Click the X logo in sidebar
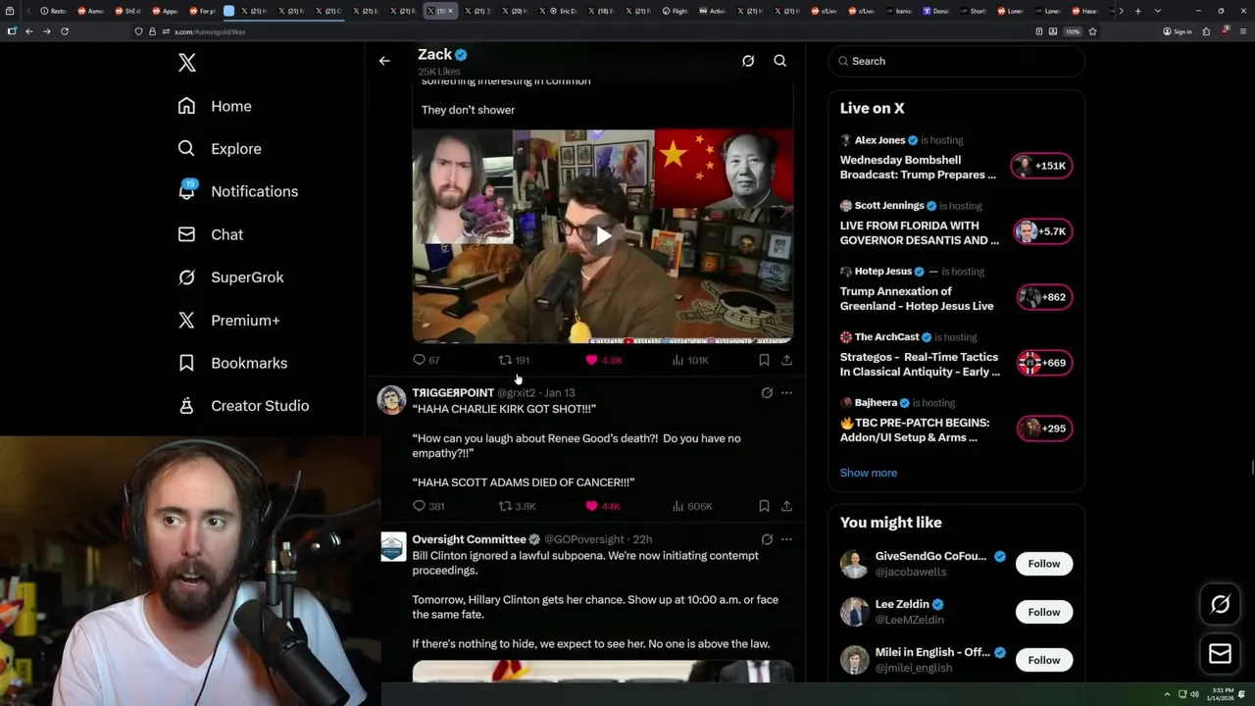This screenshot has width=1255, height=706. 187,63
